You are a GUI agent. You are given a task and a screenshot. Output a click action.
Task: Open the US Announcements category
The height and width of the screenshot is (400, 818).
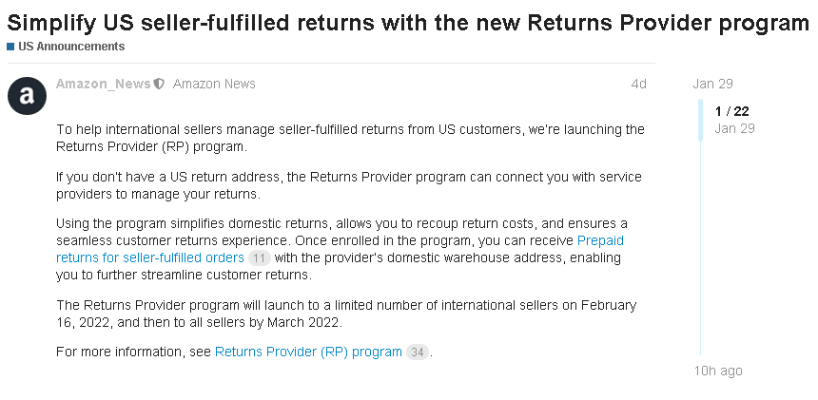(x=70, y=47)
